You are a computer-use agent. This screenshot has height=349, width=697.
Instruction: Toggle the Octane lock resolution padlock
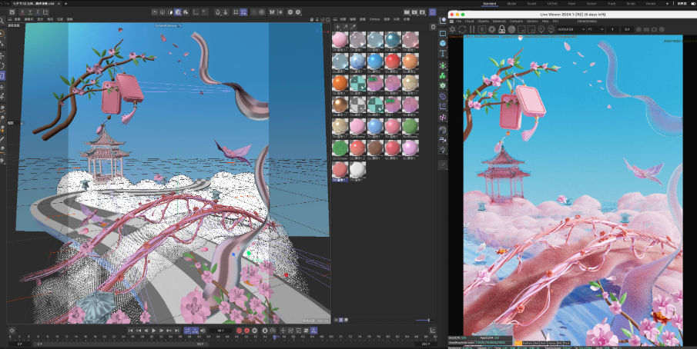500,28
